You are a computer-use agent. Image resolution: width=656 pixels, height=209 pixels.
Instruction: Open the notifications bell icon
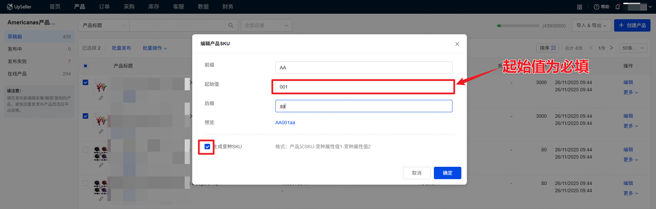coord(618,7)
